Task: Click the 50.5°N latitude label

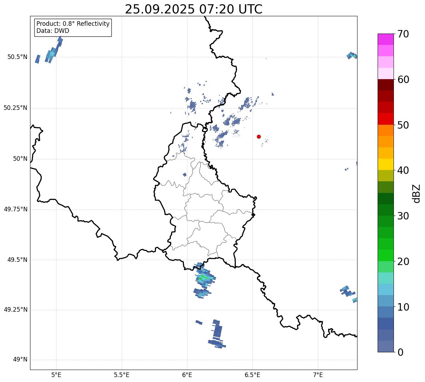Action: [x=17, y=57]
